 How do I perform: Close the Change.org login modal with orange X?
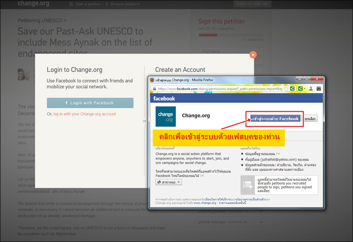click(253, 55)
